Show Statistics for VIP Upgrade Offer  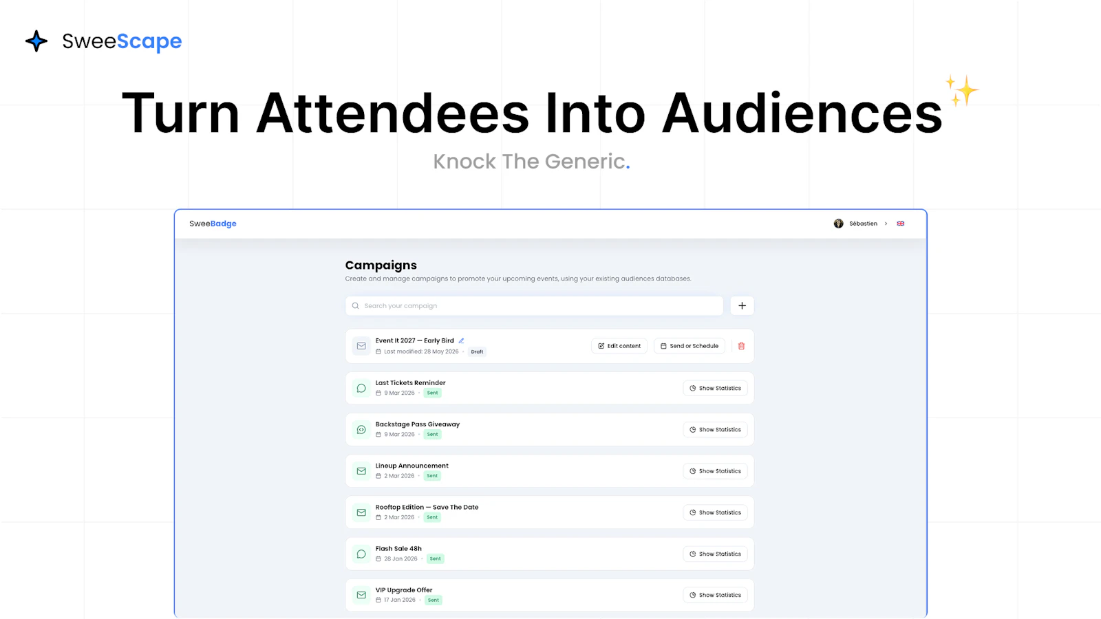click(x=715, y=595)
